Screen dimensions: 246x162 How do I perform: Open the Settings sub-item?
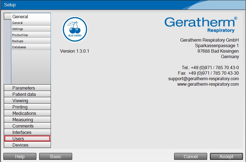coord(31,29)
